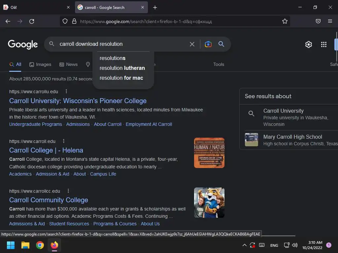This screenshot has height=253, width=338.
Task: Switch to the Images search tab
Action: coord(40,64)
